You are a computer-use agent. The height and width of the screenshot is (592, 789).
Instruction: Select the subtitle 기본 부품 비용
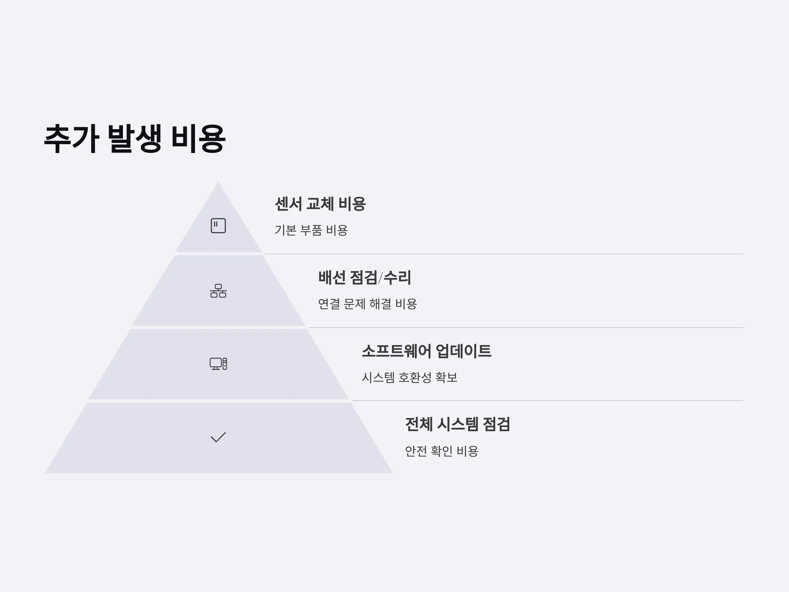pos(311,230)
